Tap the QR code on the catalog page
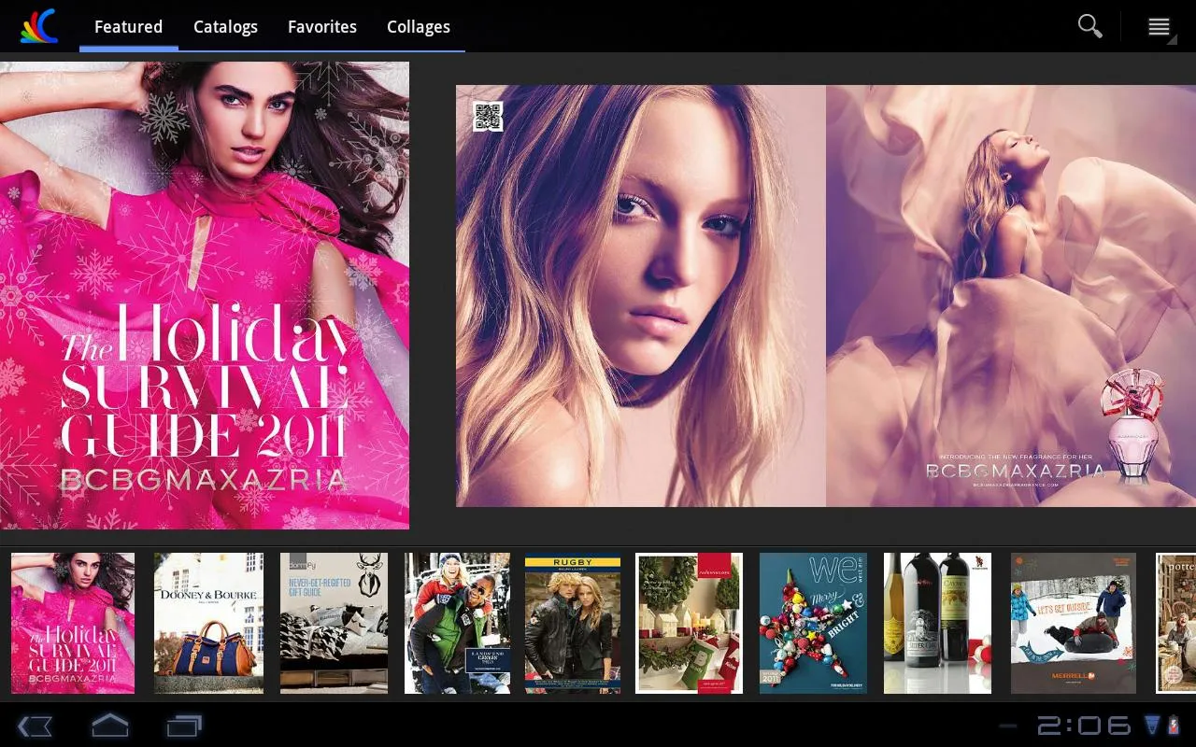 coord(488,116)
